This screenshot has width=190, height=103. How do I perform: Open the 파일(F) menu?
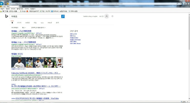[2, 9]
